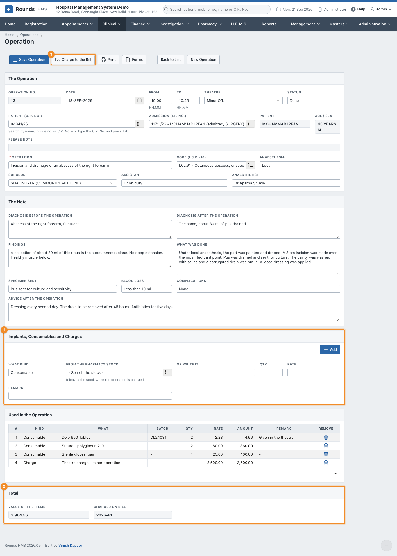Open the Anaesthesia dropdown showing Local
The image size is (397, 556).
pos(300,165)
